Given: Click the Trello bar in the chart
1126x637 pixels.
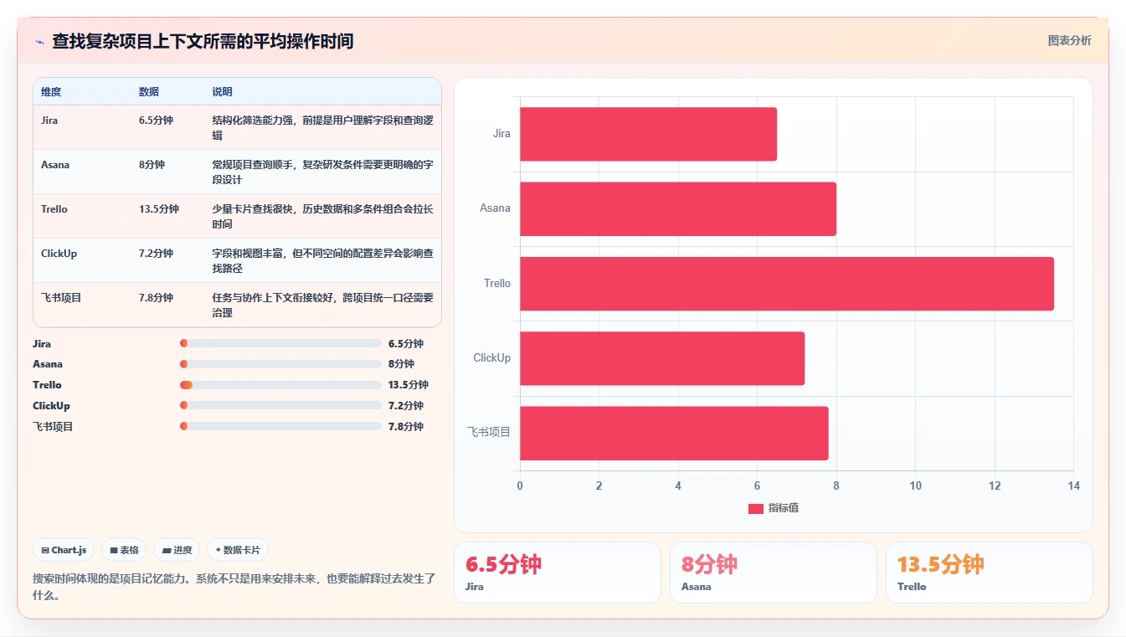Looking at the screenshot, I should tap(787, 284).
